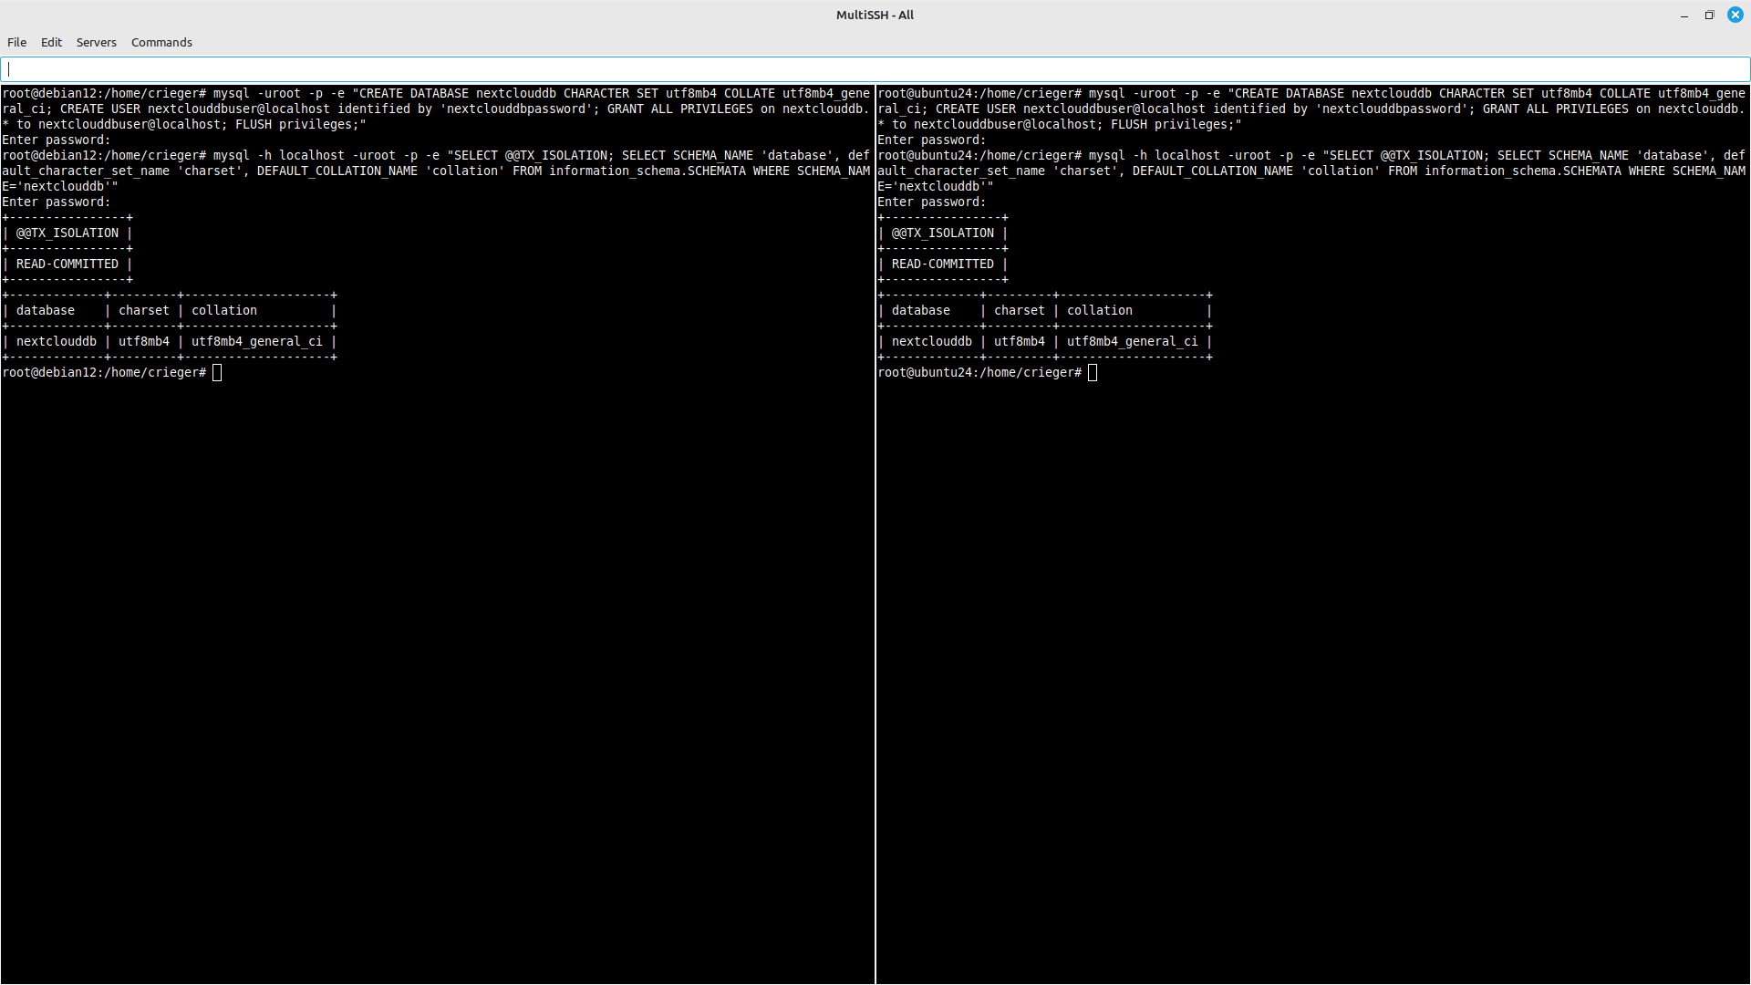Click the debian12 terminal prompt cursor
Screen dimensions: 1751x985
click(x=217, y=372)
